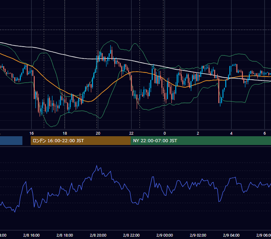Click the 2/9 00:00 date label
Screen dimensions: 271x239
pyautogui.click(x=165, y=235)
